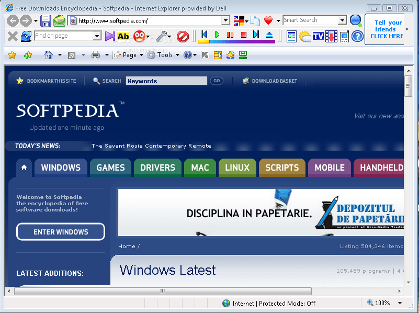Image resolution: width=419 pixels, height=313 pixels.
Task: Click the magnifying glass search icon
Action: (x=356, y=20)
